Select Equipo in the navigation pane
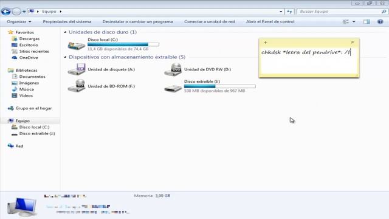Image resolution: width=389 pixels, height=219 pixels. pos(22,121)
